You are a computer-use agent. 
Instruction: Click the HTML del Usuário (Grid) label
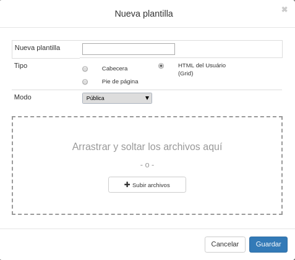202,69
